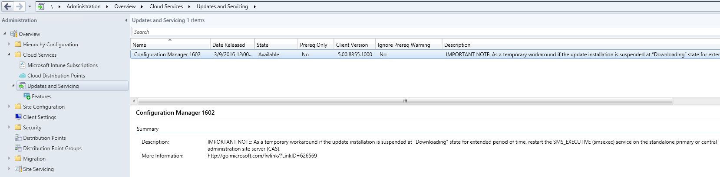The height and width of the screenshot is (177, 720).
Task: Expand the Site Configuration folder
Action: pos(9,106)
